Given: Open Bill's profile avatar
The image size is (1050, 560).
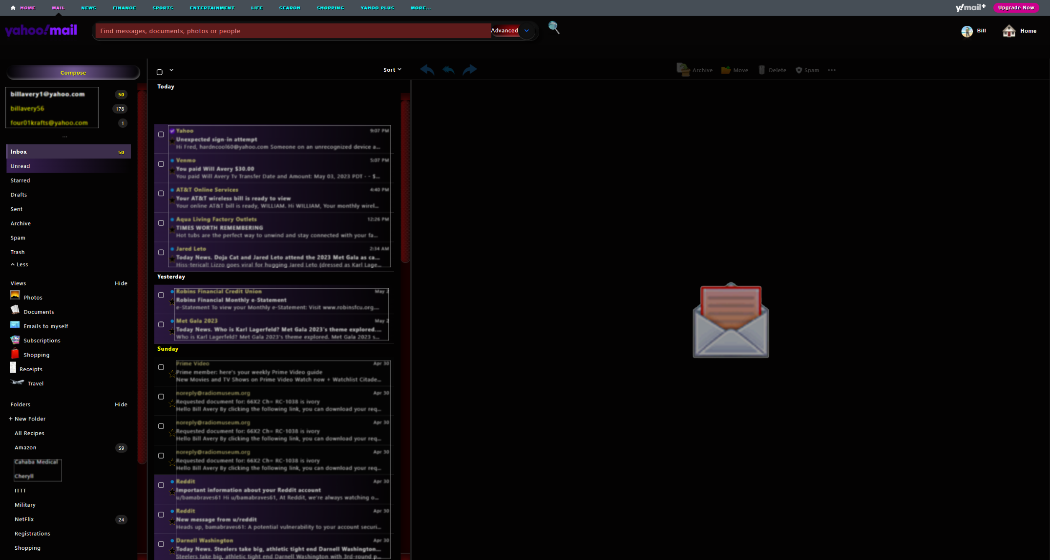Looking at the screenshot, I should coord(966,31).
